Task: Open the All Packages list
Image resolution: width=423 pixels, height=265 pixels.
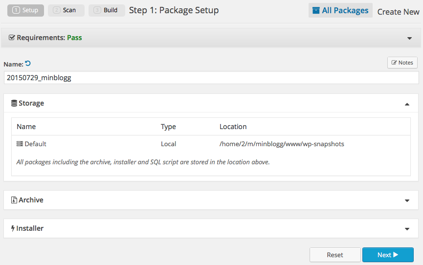Action: 340,10
